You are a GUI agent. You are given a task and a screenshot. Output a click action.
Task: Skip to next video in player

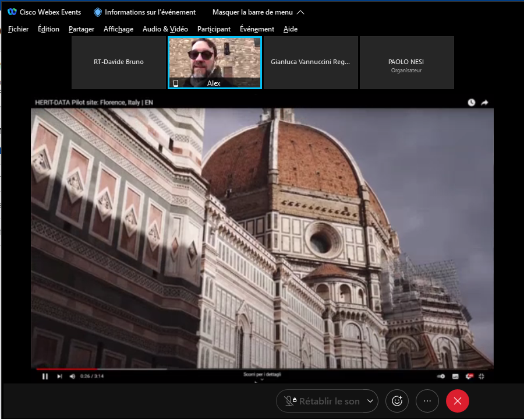[x=59, y=376]
